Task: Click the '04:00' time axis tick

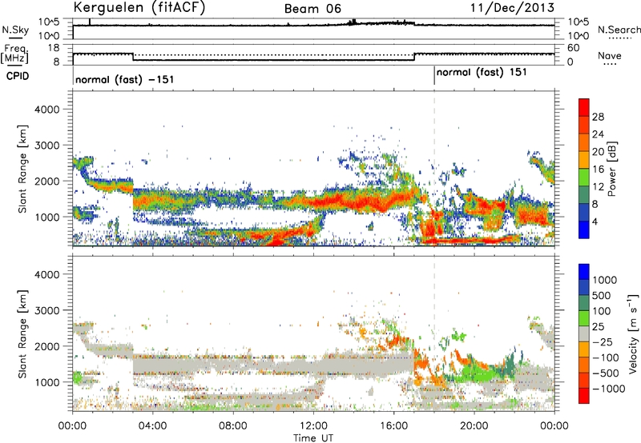Action: tap(152, 426)
